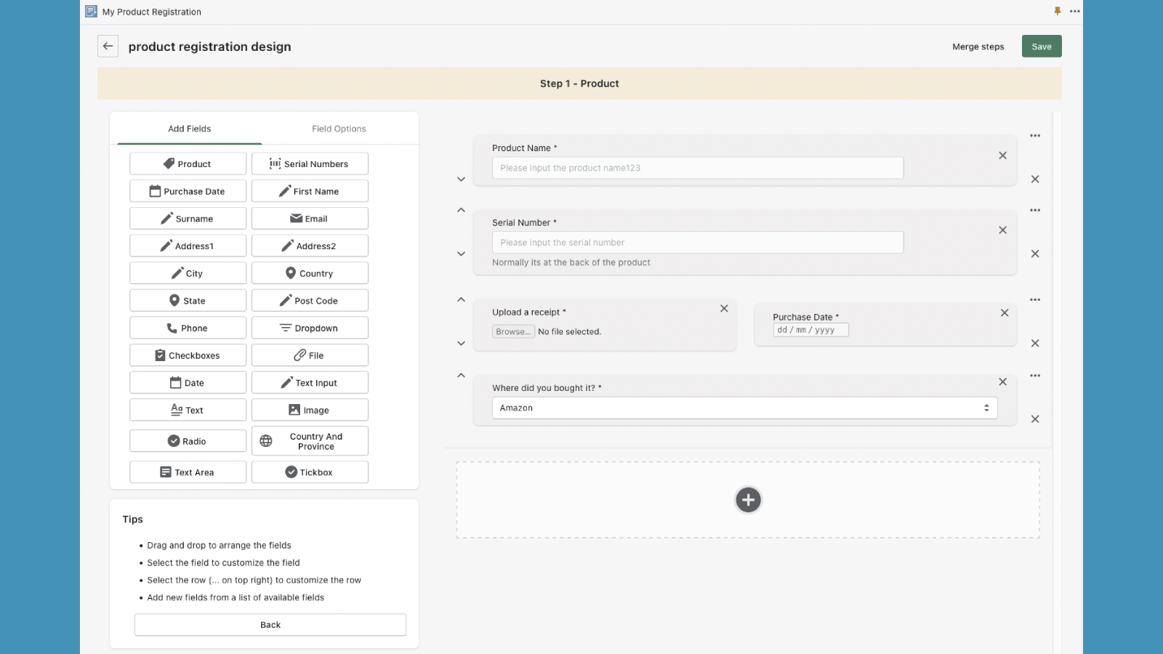Toggle the pin icon in the title bar

(1057, 11)
